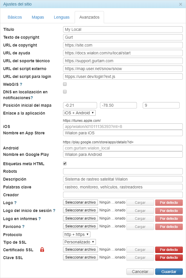Open the Enlace a la aplicación dropdown
Image resolution: width=186 pixels, height=278 pixels.
[79, 113]
